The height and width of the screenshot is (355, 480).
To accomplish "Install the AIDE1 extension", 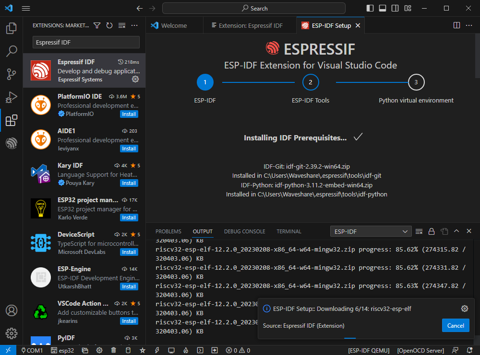I will coord(129,149).
